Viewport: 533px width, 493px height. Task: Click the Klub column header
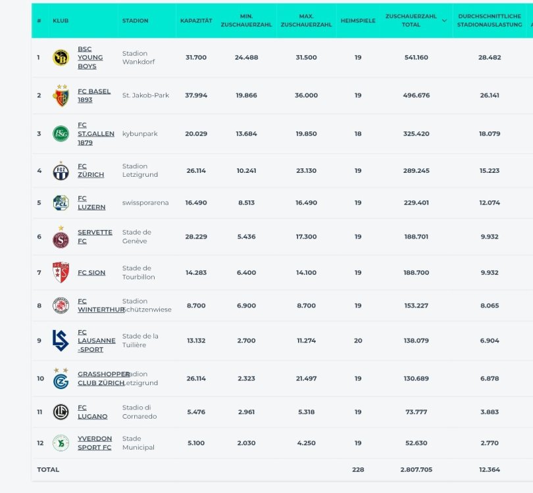(61, 21)
